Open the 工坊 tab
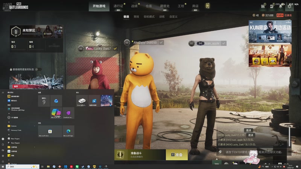 (181, 6)
